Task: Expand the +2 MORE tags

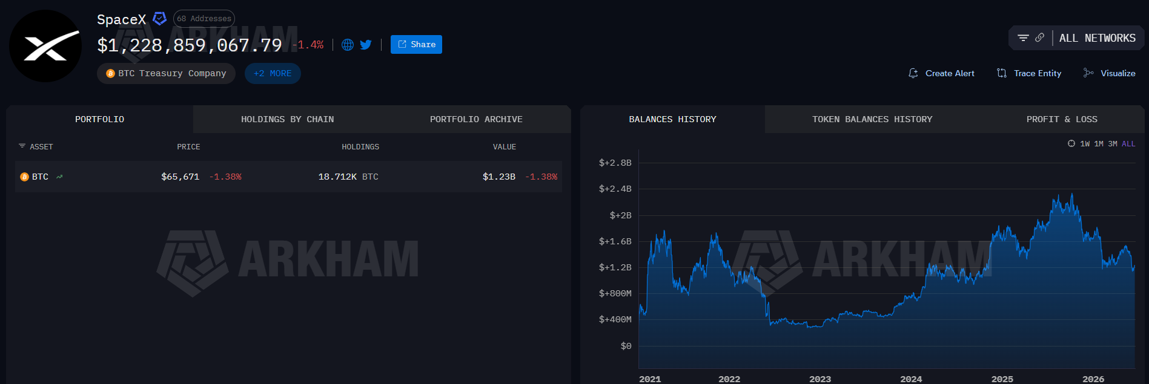Action: pyautogui.click(x=273, y=73)
